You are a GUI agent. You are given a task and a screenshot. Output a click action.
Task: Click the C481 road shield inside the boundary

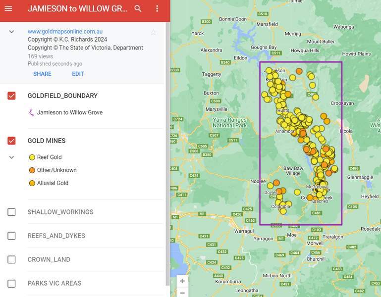click(x=316, y=213)
